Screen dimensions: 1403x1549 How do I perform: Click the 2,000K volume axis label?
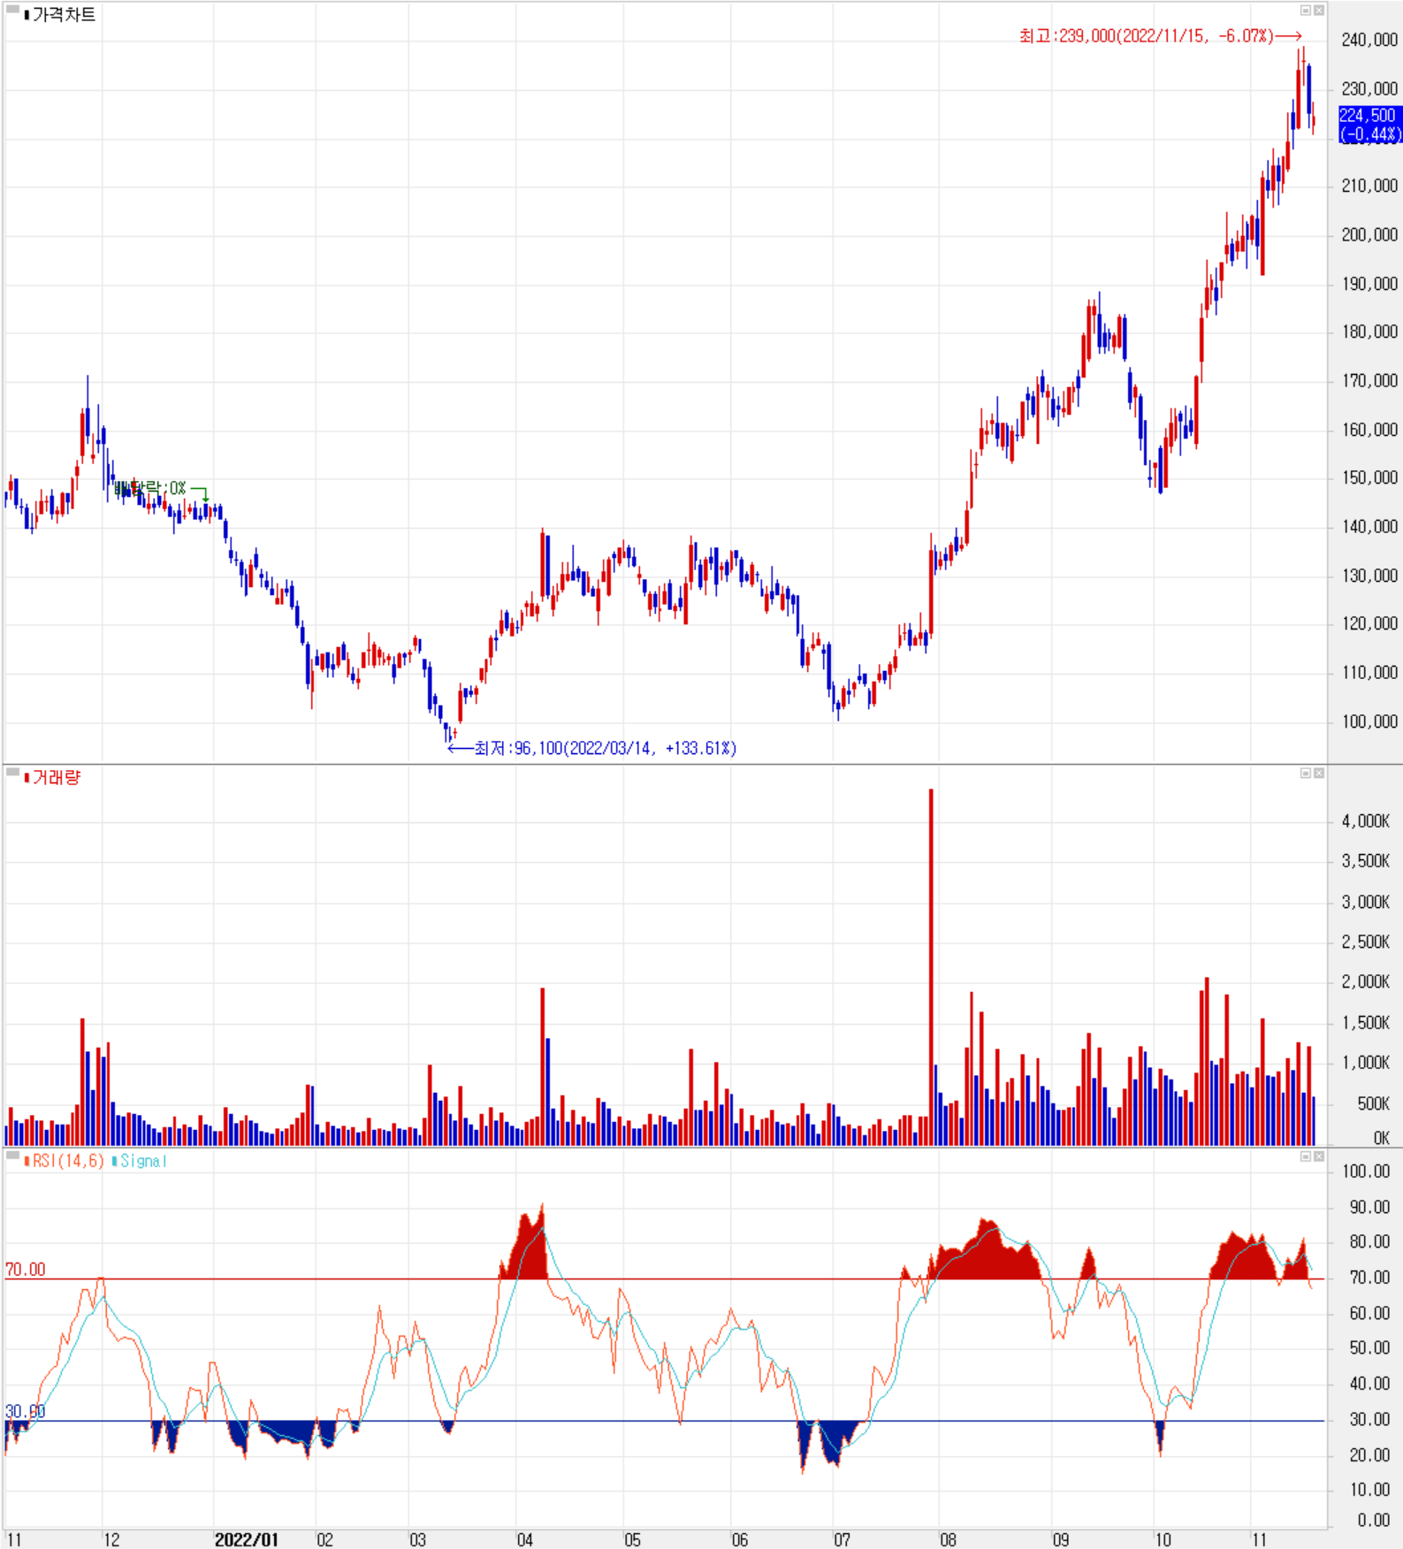coord(1366,981)
